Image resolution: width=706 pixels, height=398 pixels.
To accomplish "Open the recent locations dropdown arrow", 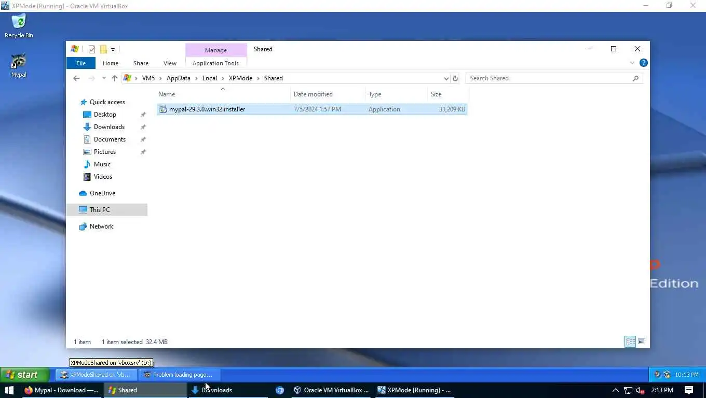I will tap(104, 78).
